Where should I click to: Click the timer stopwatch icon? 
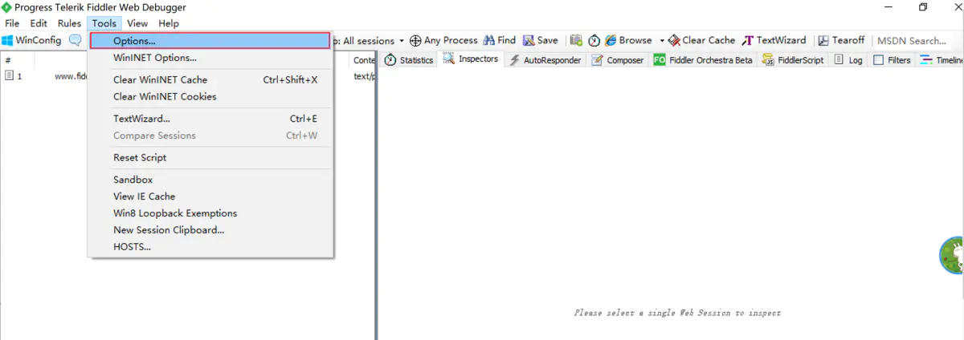click(594, 40)
